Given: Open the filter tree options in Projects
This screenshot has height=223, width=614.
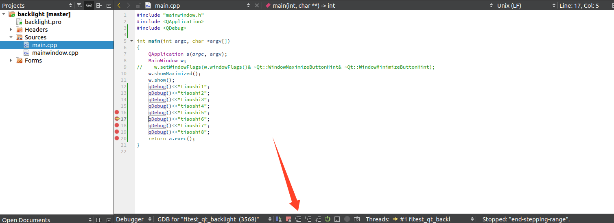Looking at the screenshot, I should (79, 6).
